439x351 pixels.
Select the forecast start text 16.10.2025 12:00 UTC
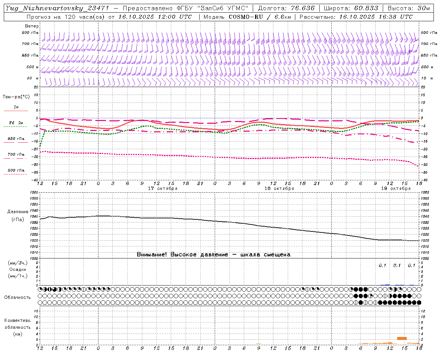(x=155, y=17)
